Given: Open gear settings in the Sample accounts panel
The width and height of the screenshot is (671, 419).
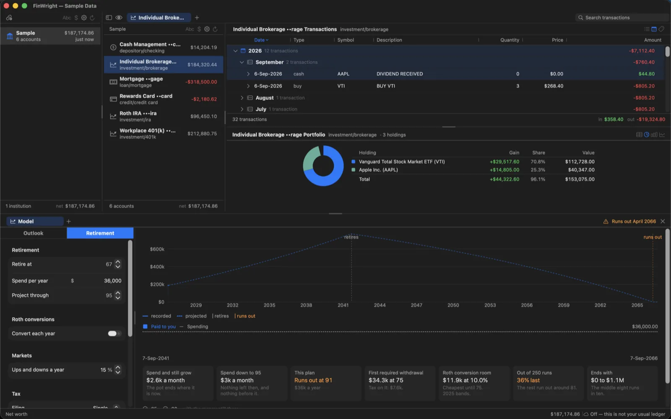Looking at the screenshot, I should coord(207,29).
